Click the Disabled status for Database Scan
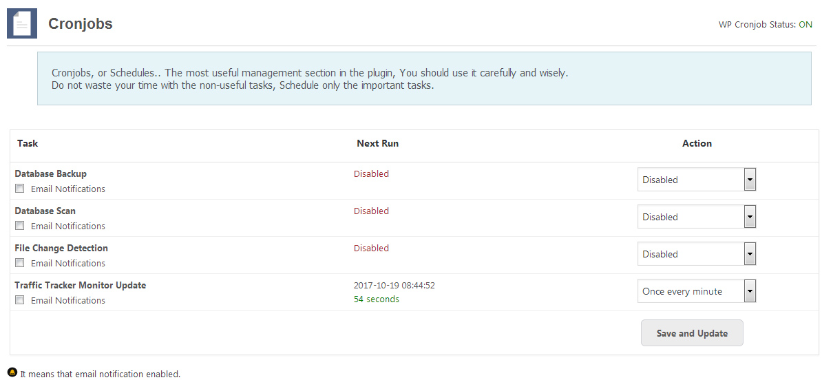The image size is (822, 391). click(x=371, y=211)
